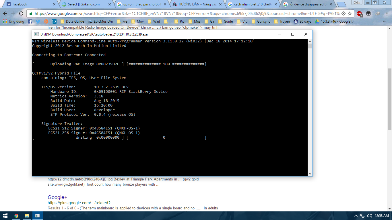Open the orange round bookmark icon
This screenshot has width=392, height=220.
click(46, 21)
